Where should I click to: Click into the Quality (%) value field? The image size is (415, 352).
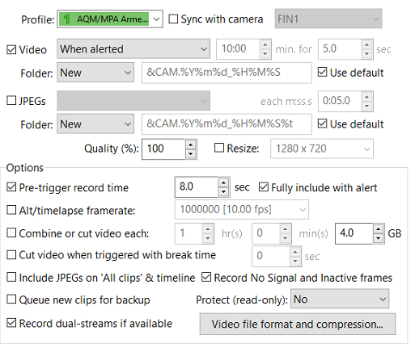(163, 149)
